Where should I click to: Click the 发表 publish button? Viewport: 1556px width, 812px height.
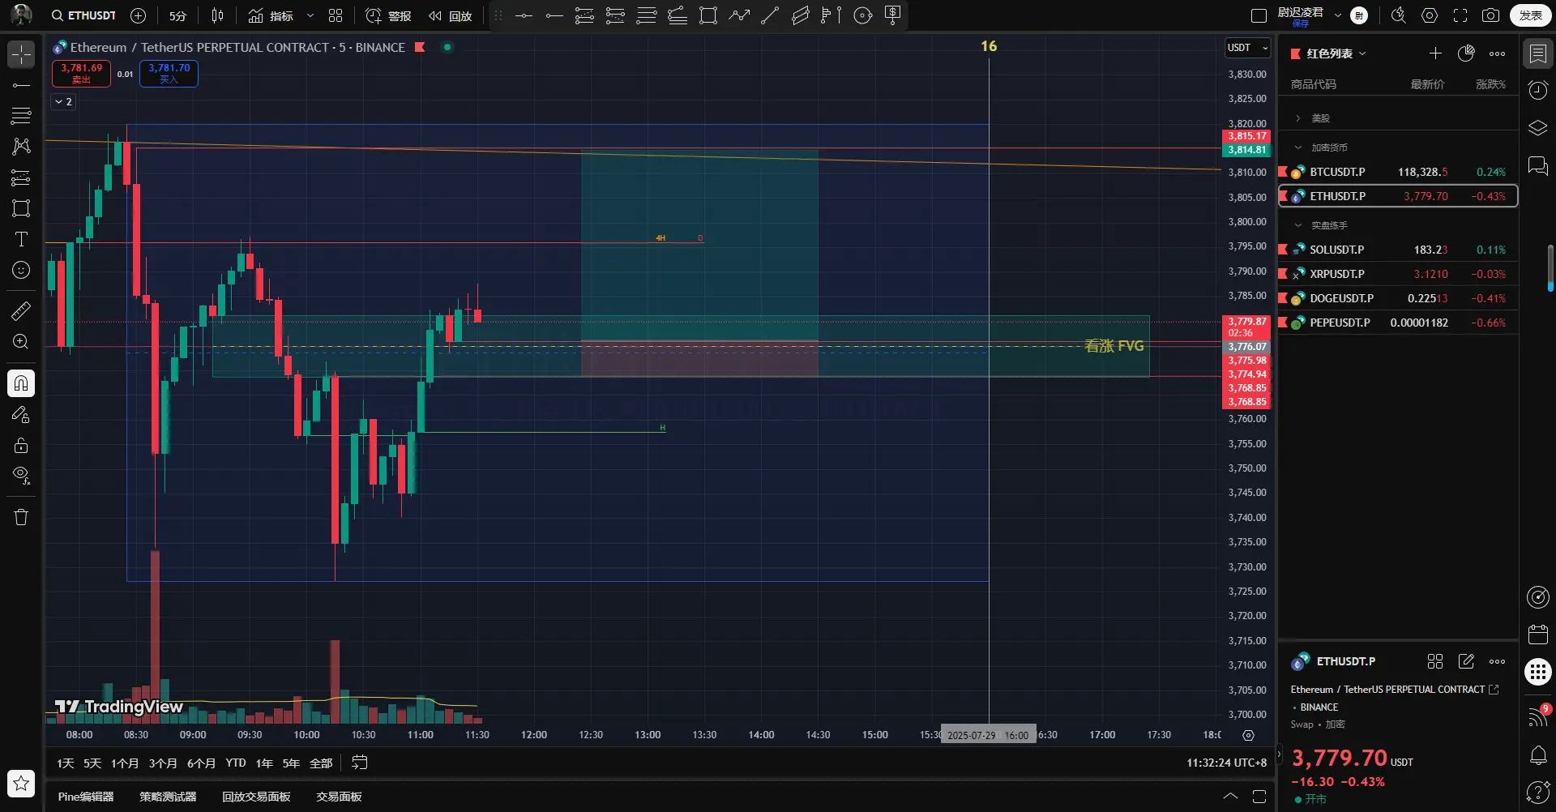click(x=1530, y=15)
